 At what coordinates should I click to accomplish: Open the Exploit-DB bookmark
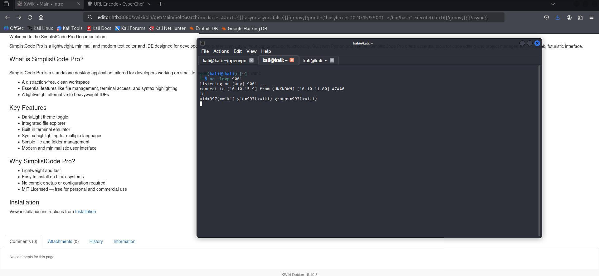[x=204, y=28]
